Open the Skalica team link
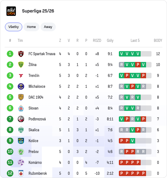The height and width of the screenshot is (178, 167). [x=34, y=130]
